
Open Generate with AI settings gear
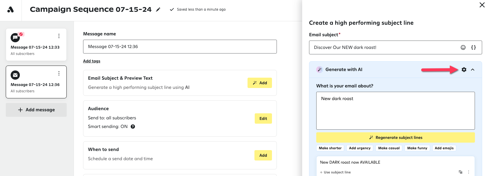point(464,70)
